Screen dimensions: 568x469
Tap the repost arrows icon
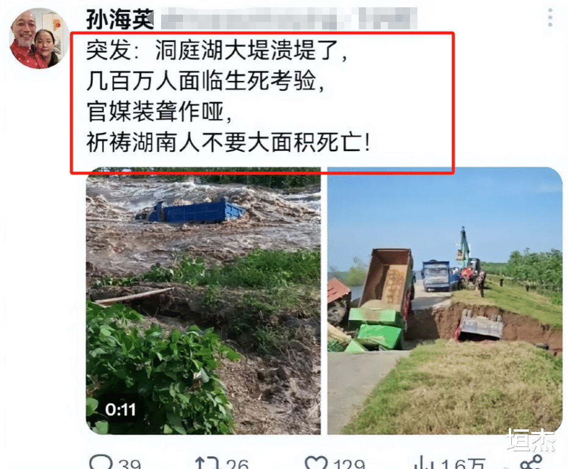pyautogui.click(x=207, y=463)
